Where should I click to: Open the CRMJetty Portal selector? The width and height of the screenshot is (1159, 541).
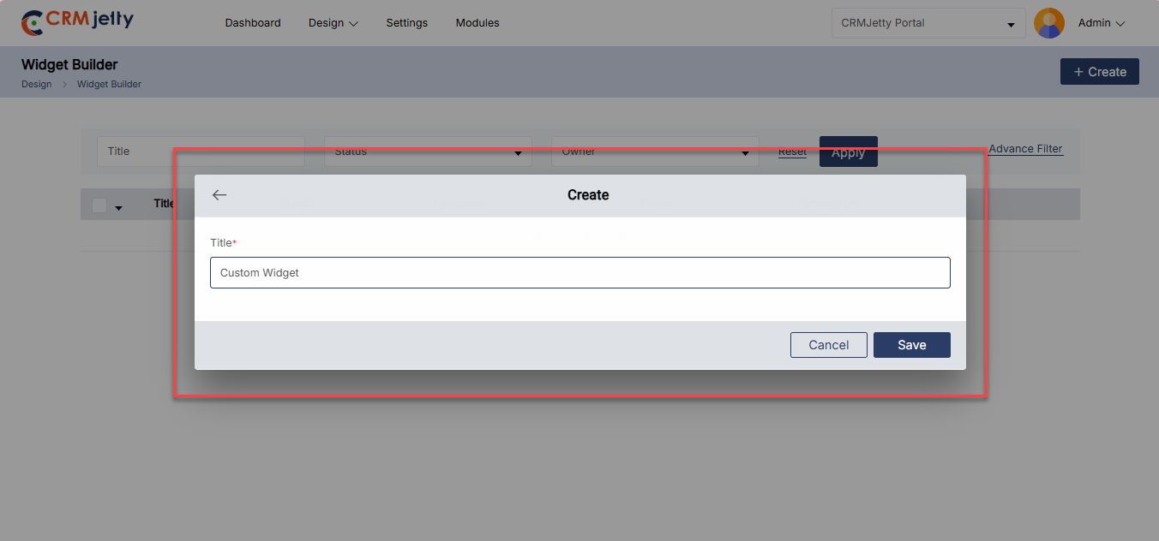[x=928, y=23]
